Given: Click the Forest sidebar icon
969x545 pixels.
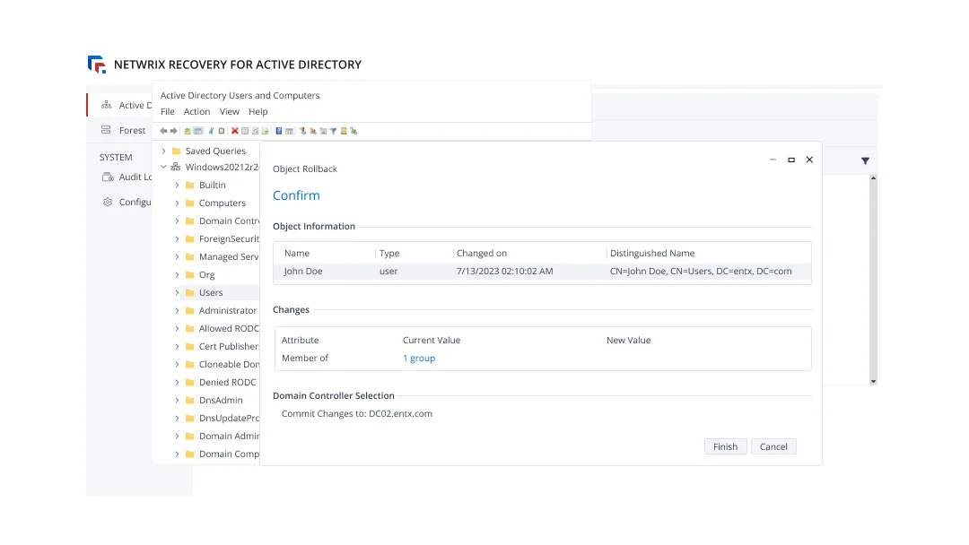Looking at the screenshot, I should [106, 130].
